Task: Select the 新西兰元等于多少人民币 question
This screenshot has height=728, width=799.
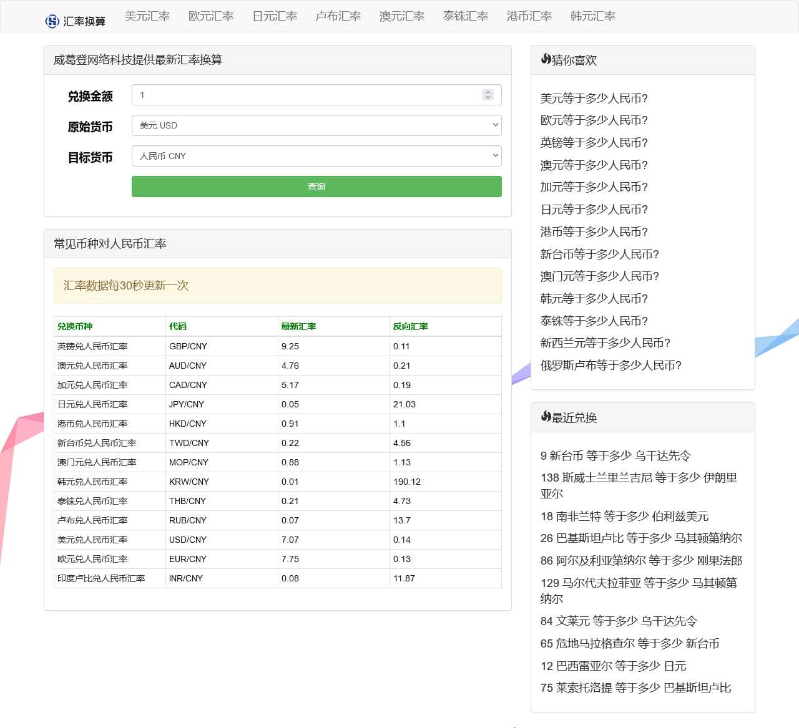Action: (x=605, y=343)
